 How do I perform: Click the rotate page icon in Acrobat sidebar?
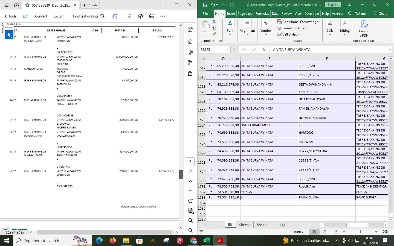[x=190, y=200]
